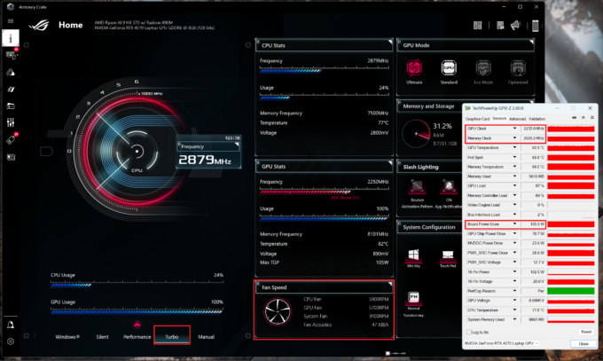This screenshot has height=361, width=603.
Task: Select the Manual operating mode
Action: tap(206, 337)
